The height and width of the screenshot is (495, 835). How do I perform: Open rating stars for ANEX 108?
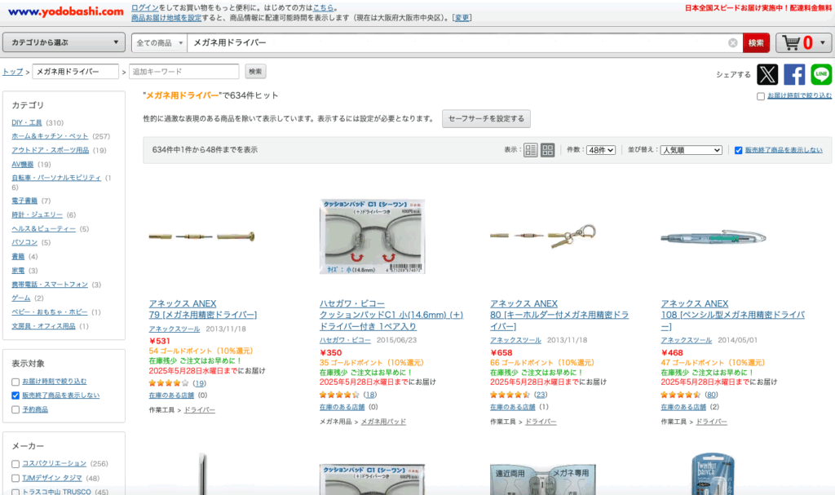681,395
